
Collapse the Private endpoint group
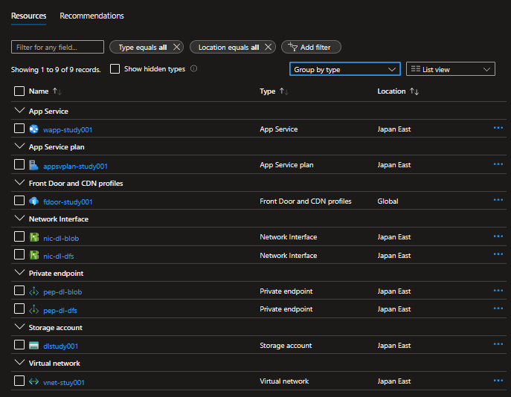pos(19,273)
